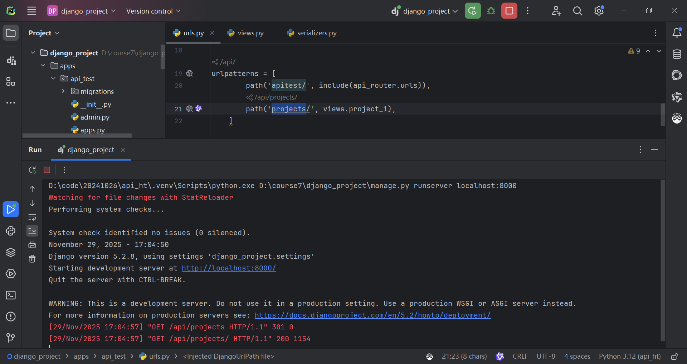Expand the migrations folder
The height and width of the screenshot is (364, 687).
coord(63,91)
